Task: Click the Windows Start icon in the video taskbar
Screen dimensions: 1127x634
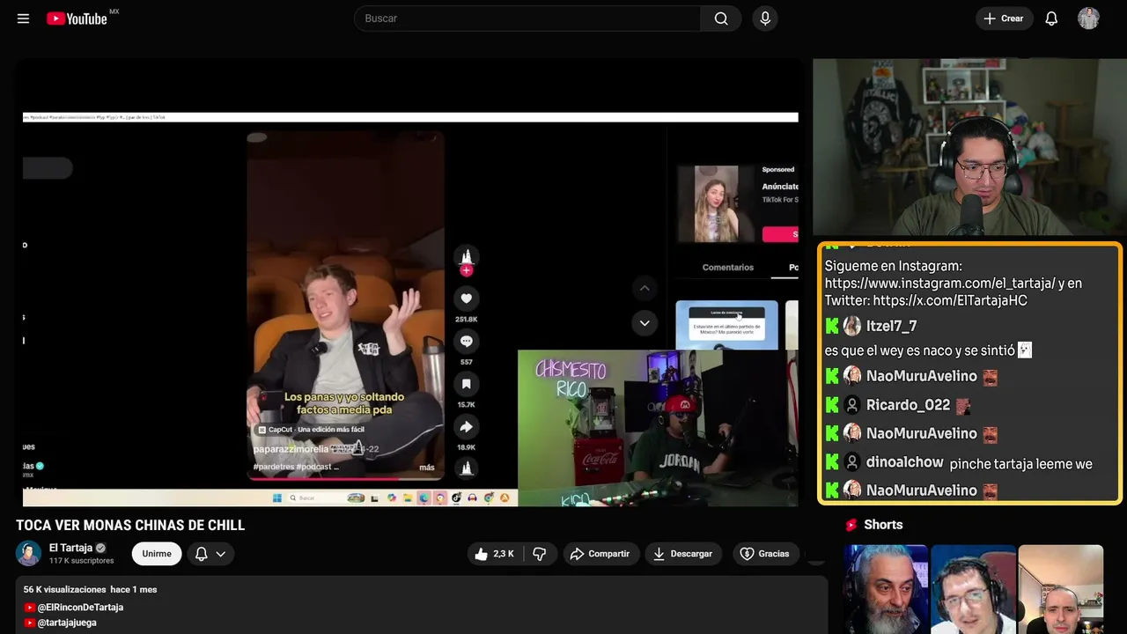Action: point(276,498)
